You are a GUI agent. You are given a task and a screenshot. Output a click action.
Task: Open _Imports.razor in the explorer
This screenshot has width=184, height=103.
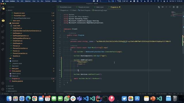click(17, 64)
